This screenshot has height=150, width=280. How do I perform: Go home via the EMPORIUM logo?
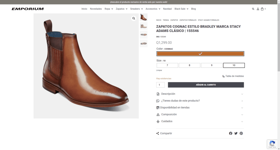[x=28, y=9]
